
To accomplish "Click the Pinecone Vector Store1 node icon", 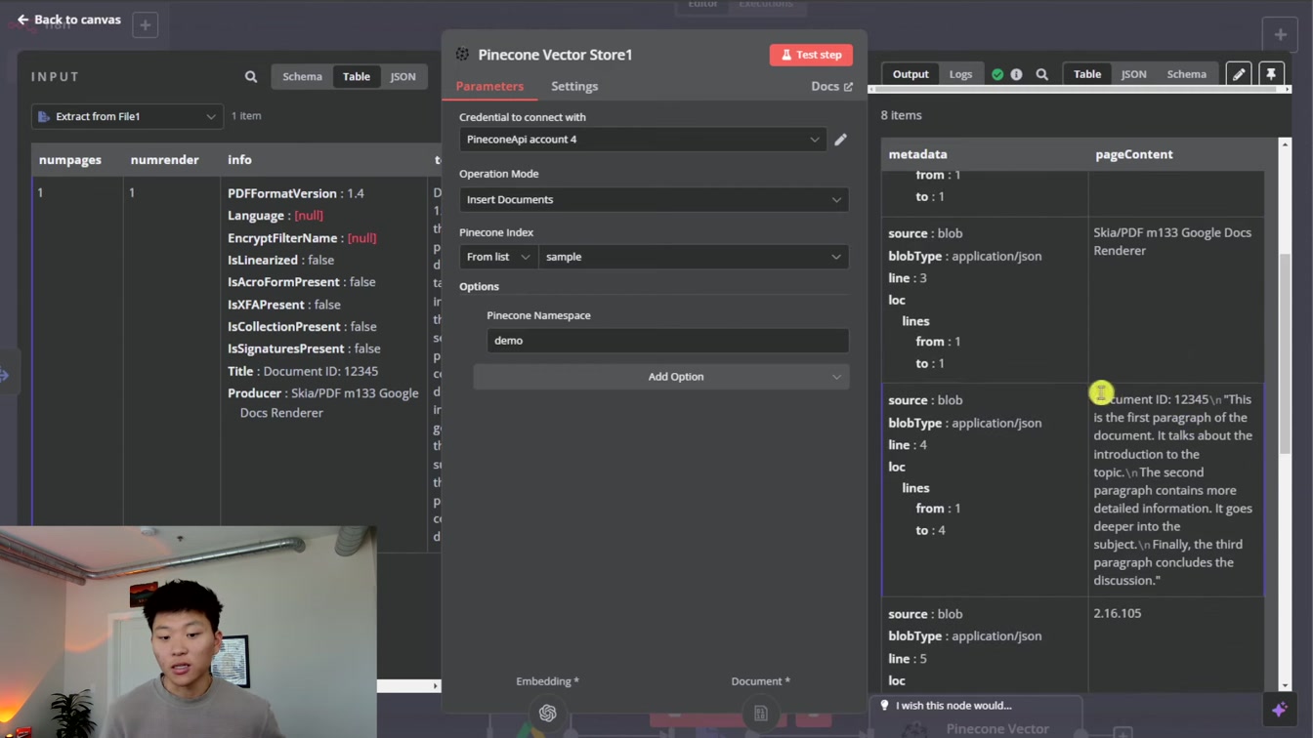I will tap(462, 55).
